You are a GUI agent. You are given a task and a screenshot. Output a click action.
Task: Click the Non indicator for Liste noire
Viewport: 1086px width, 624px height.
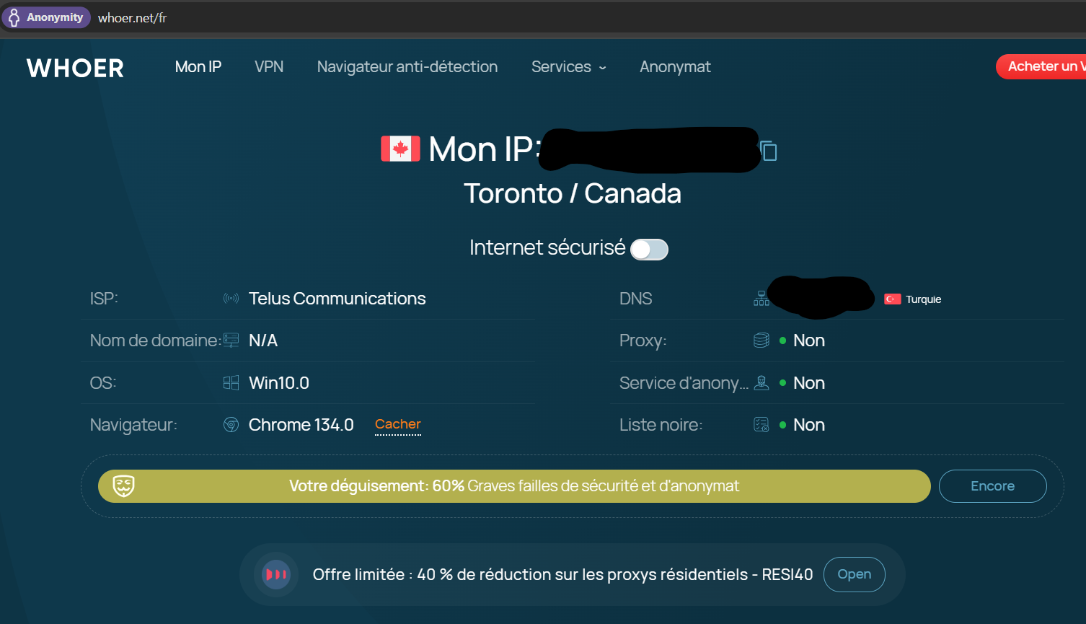click(808, 424)
